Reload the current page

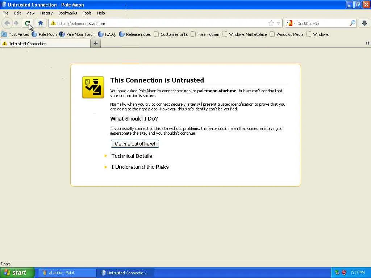point(27,23)
